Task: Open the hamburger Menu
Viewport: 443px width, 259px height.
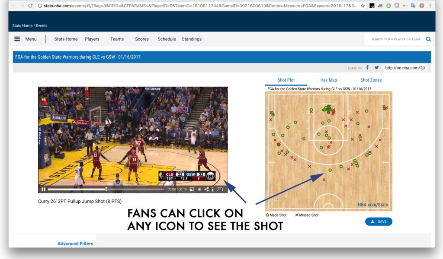Action: (x=17, y=39)
